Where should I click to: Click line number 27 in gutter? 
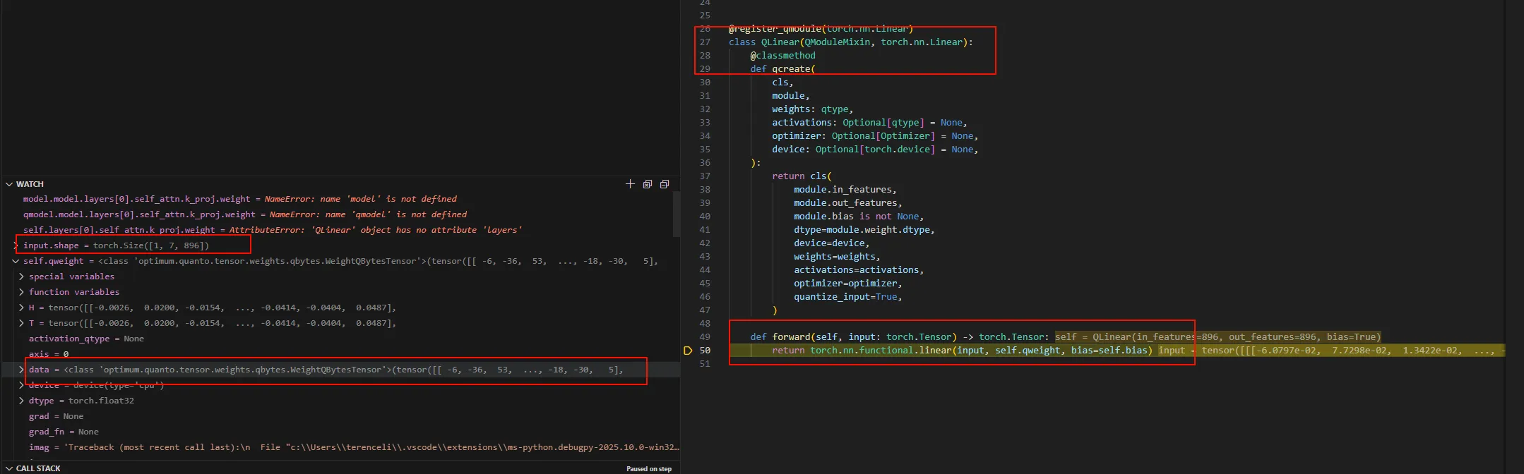click(x=705, y=42)
